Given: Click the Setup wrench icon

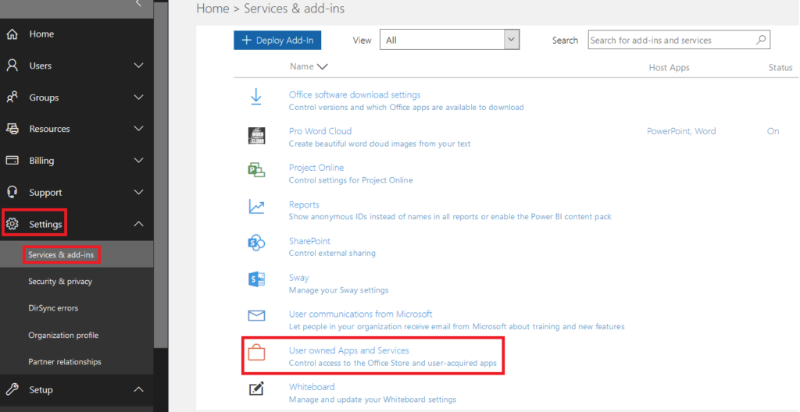Looking at the screenshot, I should pos(12,389).
